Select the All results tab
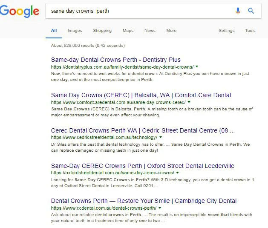Image resolution: width=268 pixels, height=228 pixels. 54,31
